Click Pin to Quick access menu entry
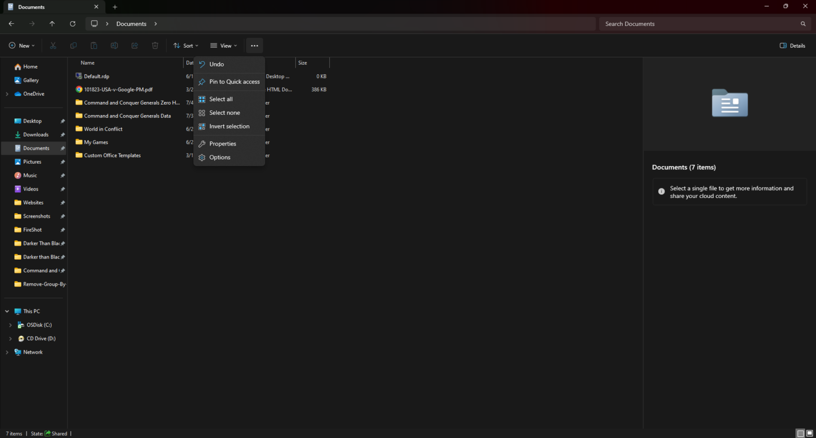Image resolution: width=816 pixels, height=438 pixels. coord(234,81)
